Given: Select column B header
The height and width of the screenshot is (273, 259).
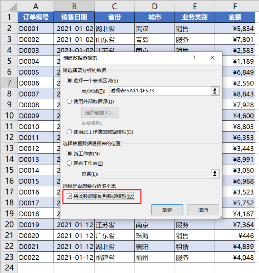Looking at the screenshot, I should pyautogui.click(x=74, y=6).
